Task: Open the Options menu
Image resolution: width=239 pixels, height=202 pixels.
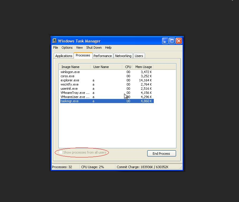Action: pyautogui.click(x=67, y=48)
